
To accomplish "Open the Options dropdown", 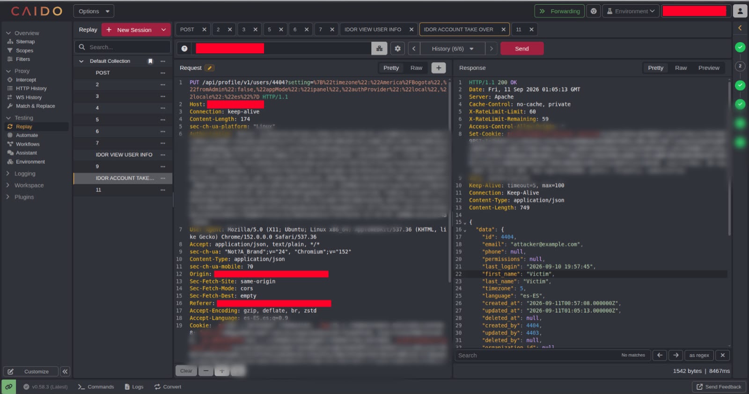I will 94,11.
